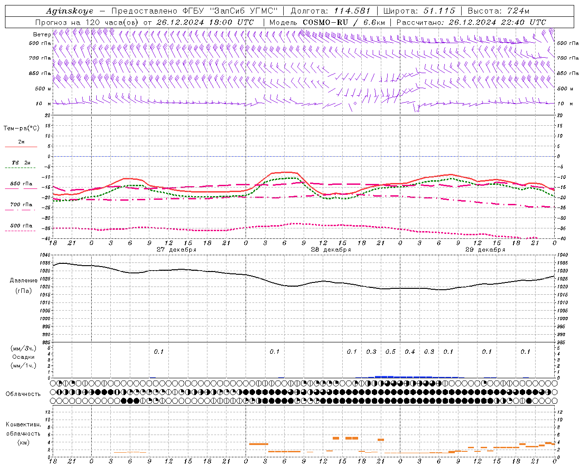The width and height of the screenshot is (581, 465).
Task: Click the 'Ветер' wind panel label
Action: 42,35
